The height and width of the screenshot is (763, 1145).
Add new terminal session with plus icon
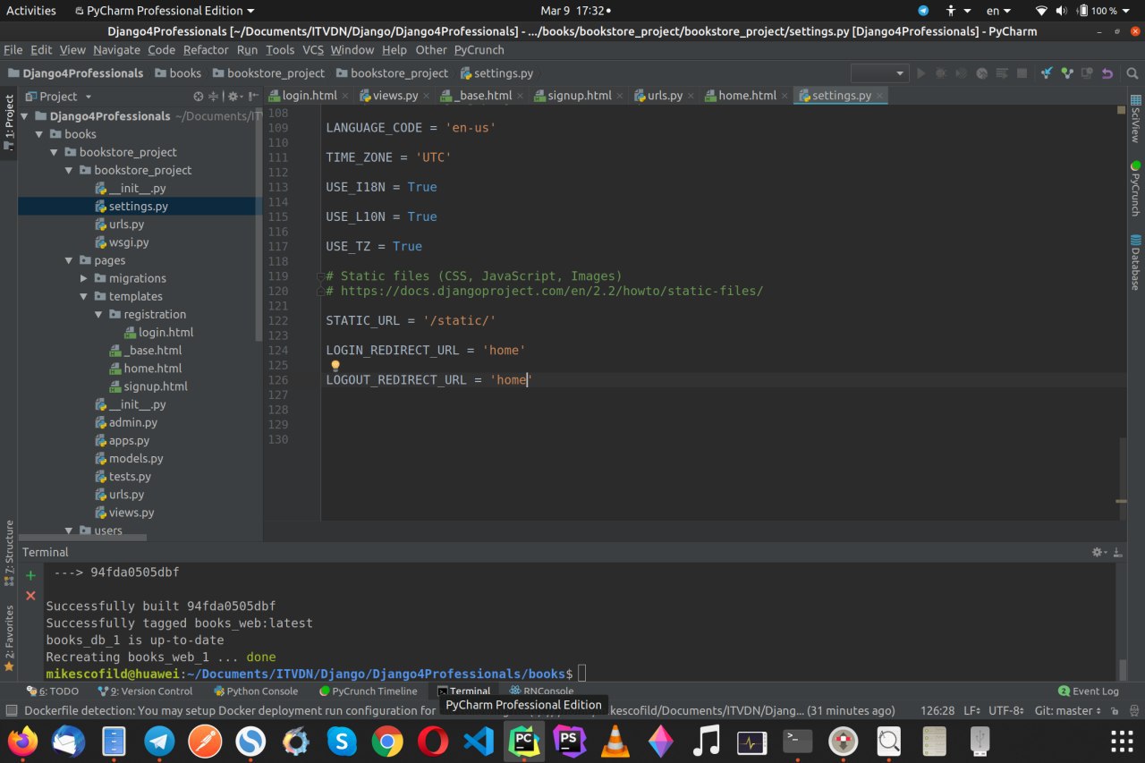click(x=30, y=575)
